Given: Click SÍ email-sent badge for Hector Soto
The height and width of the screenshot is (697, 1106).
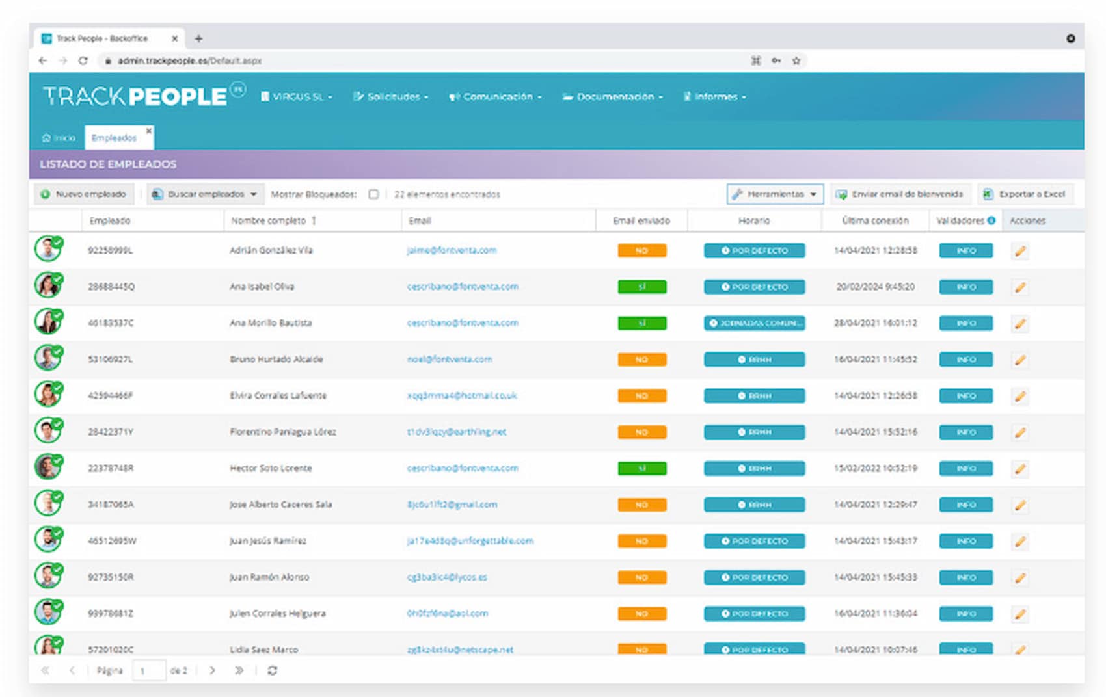Looking at the screenshot, I should 641,468.
